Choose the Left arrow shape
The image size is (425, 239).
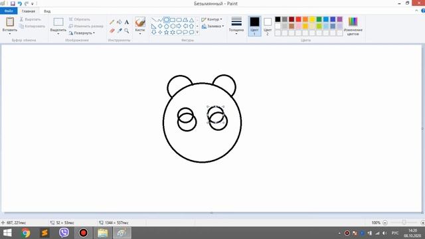click(185, 27)
